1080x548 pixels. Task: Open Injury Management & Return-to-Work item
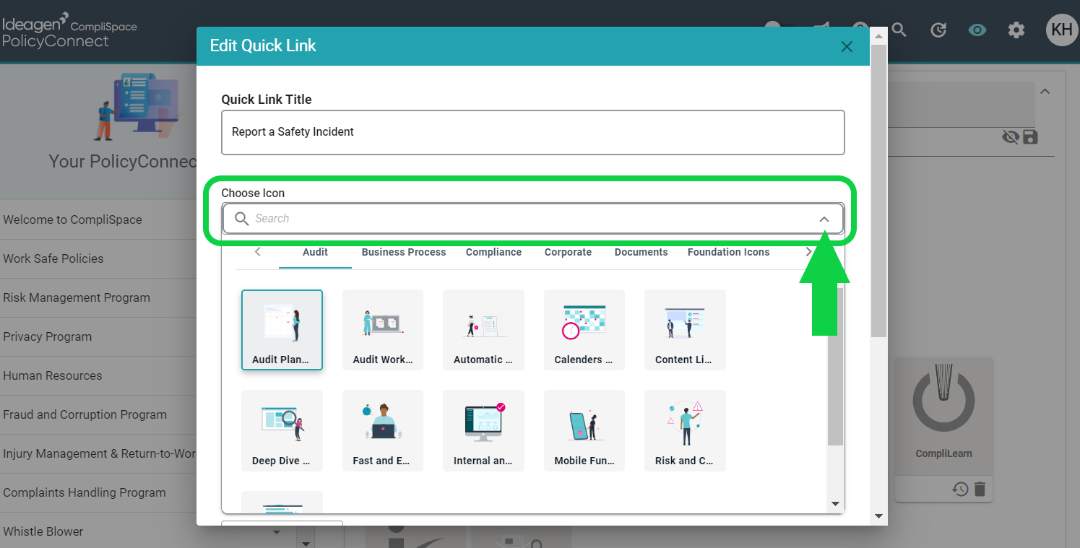tap(98, 453)
